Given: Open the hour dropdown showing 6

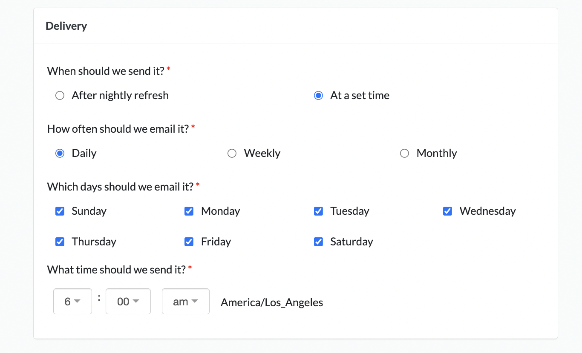Looking at the screenshot, I should tap(72, 302).
